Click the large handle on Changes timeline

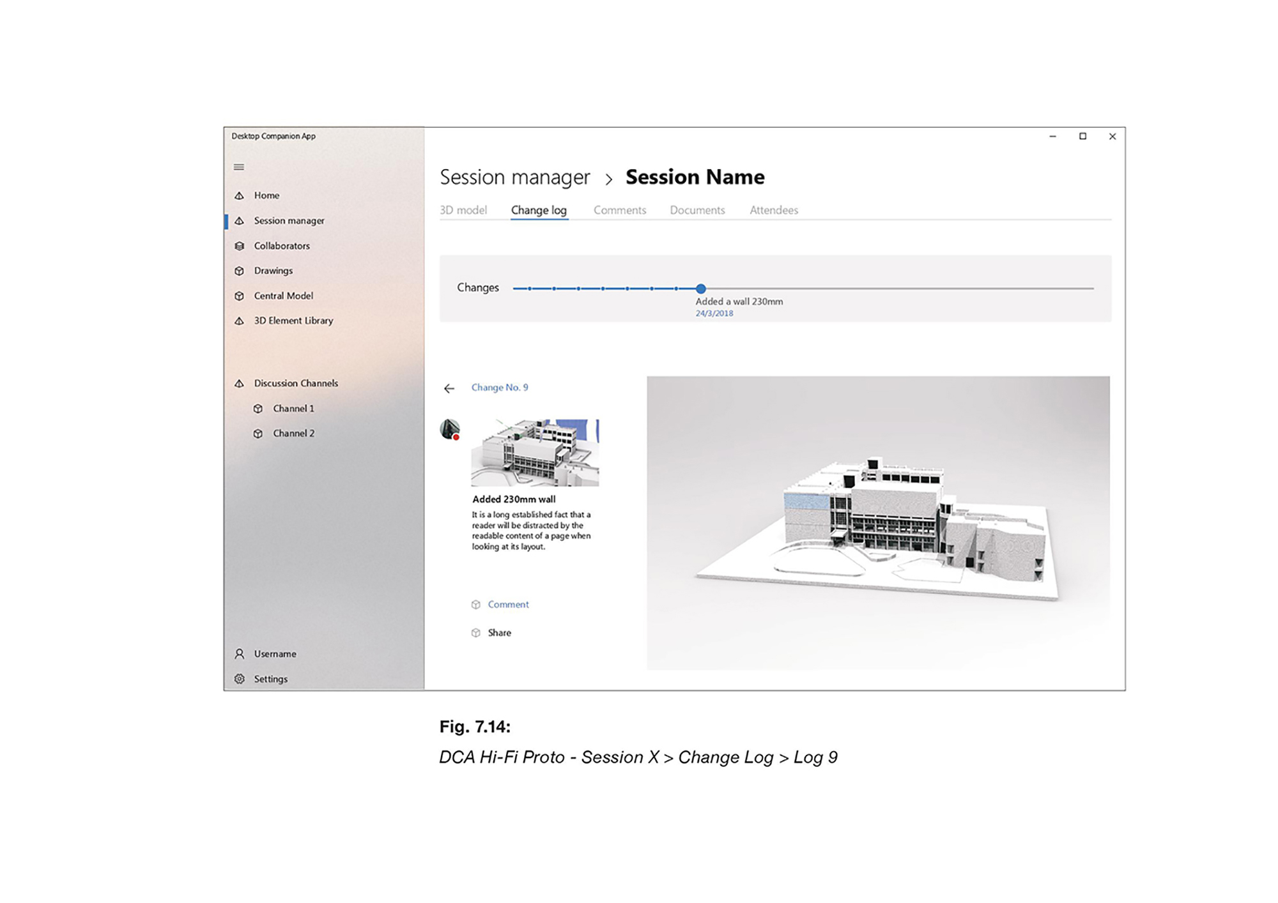pos(701,289)
